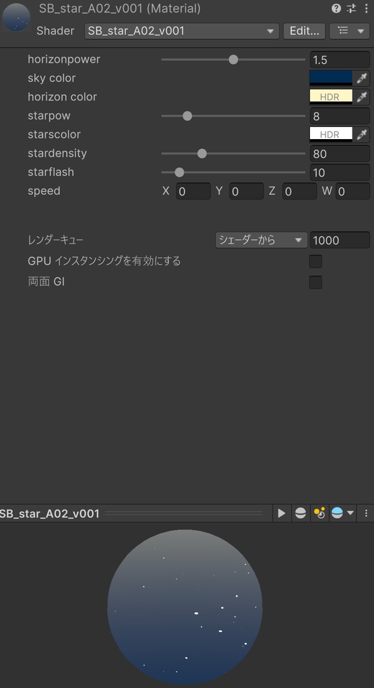The width and height of the screenshot is (374, 688).
Task: Click the Shader label text
Action: [x=55, y=31]
